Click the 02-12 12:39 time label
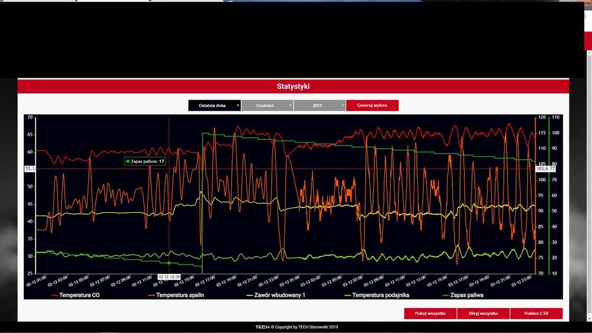 click(x=169, y=277)
